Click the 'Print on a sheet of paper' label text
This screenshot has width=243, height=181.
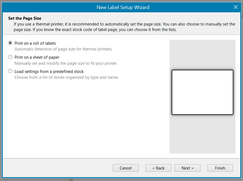point(37,57)
